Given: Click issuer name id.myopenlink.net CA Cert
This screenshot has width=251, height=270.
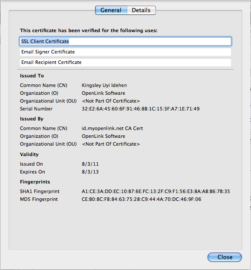Looking at the screenshot, I should tap(112, 128).
